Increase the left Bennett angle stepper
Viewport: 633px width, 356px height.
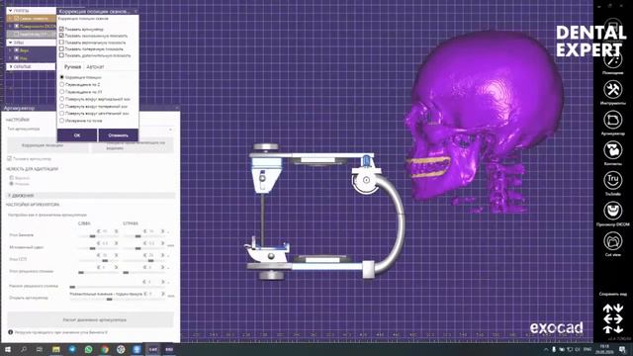coord(117,231)
